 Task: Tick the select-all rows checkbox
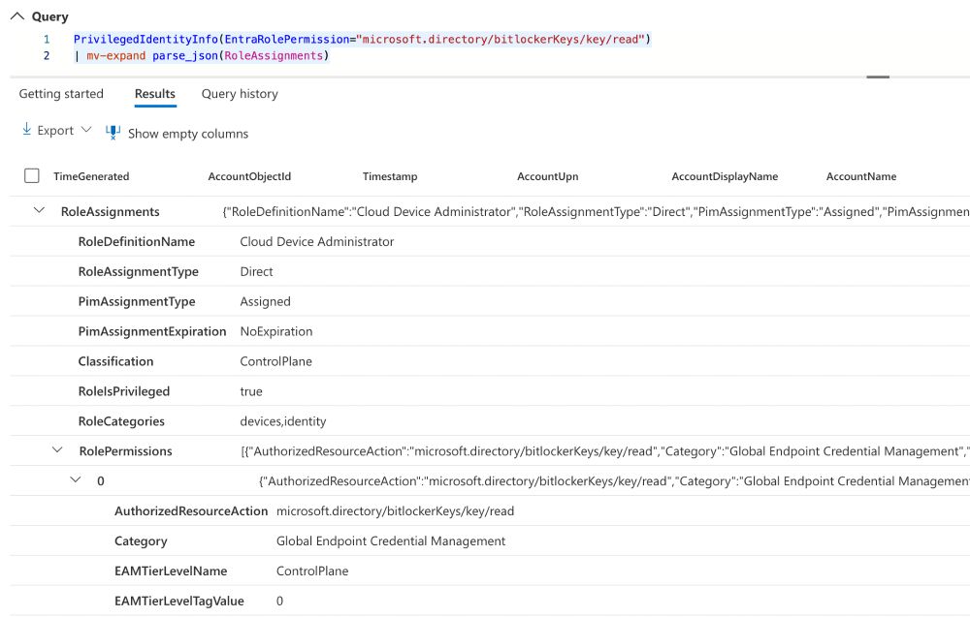point(32,176)
